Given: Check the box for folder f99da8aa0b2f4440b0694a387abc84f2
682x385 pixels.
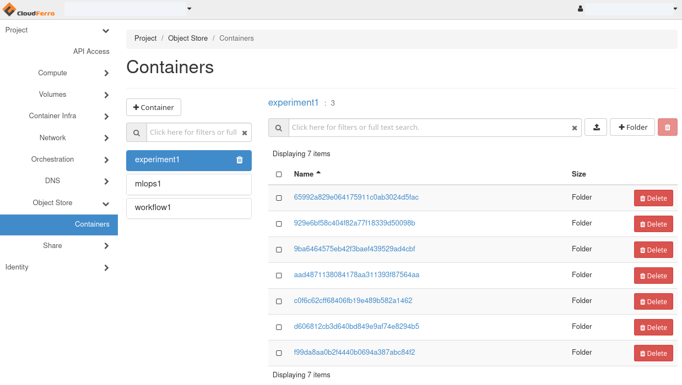Looking at the screenshot, I should pos(279,353).
